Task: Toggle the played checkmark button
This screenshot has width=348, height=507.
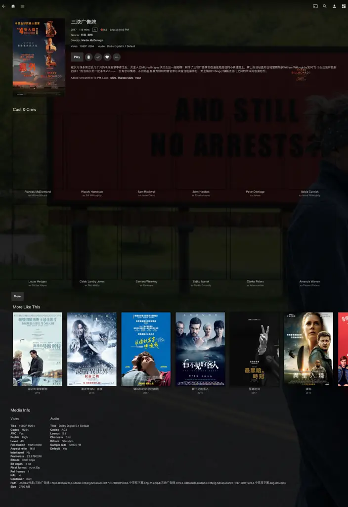Action: click(x=98, y=57)
